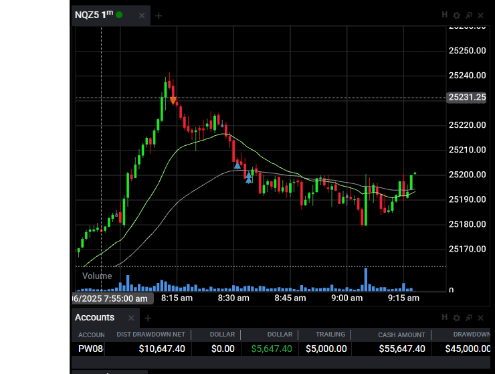The width and height of the screenshot is (495, 374).
Task: Pop out the Accounts panel window
Action: click(x=469, y=318)
